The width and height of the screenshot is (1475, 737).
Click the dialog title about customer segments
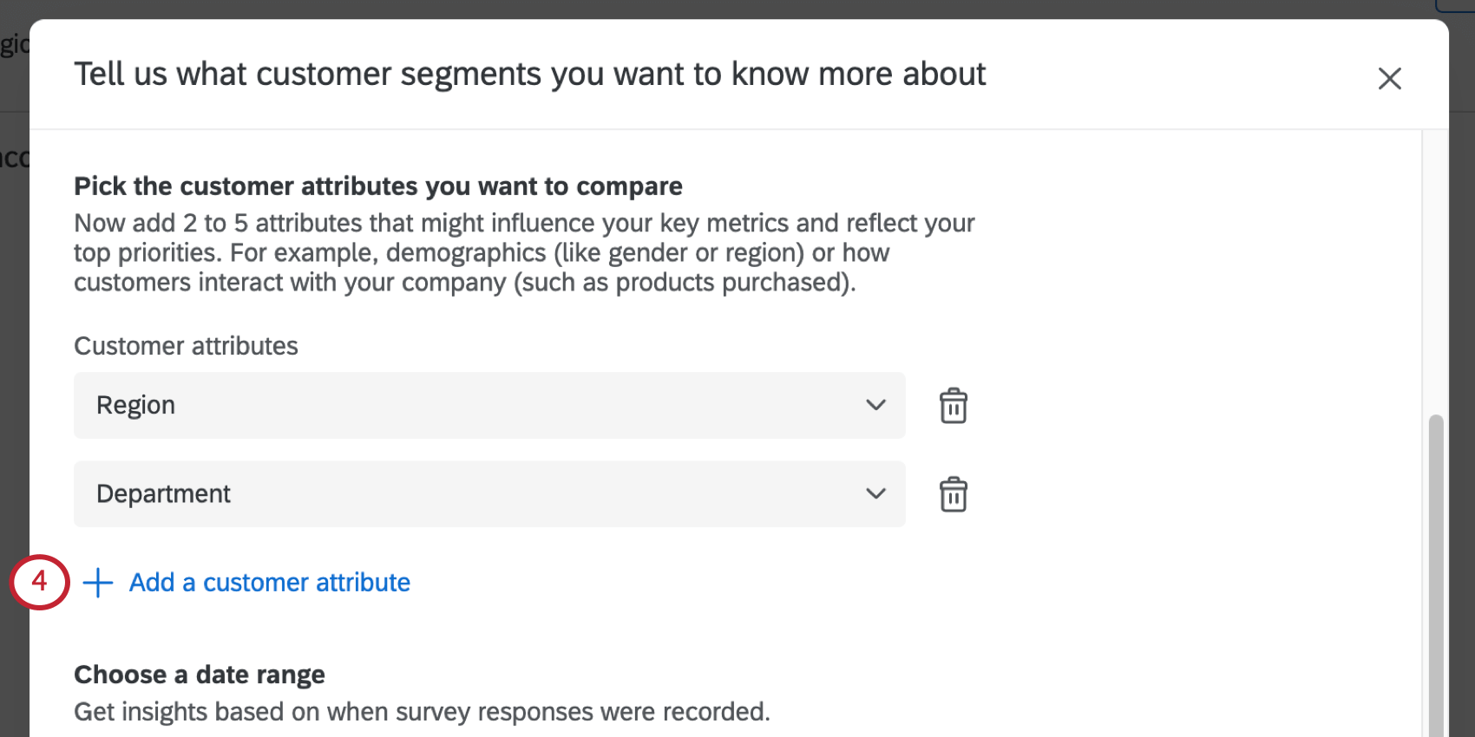(529, 75)
